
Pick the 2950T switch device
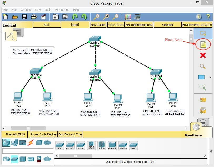pyautogui.click(x=133, y=146)
